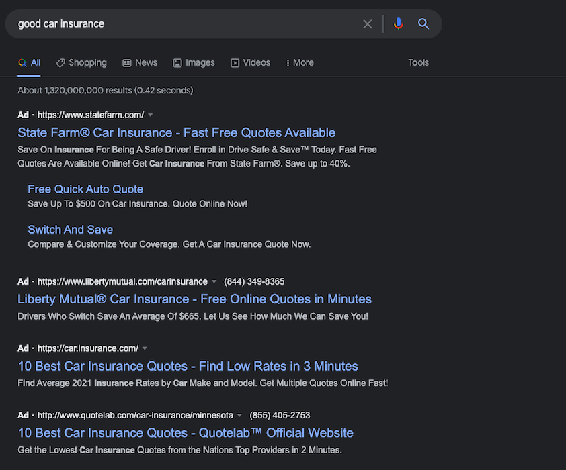
Task: Click the Images picture icon
Action: (177, 63)
